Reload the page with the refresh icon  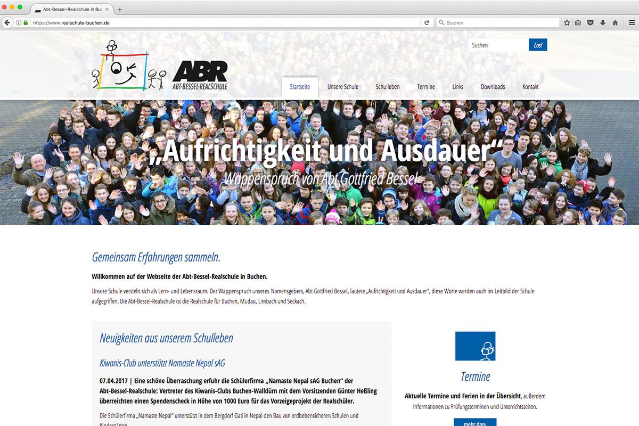pyautogui.click(x=427, y=23)
